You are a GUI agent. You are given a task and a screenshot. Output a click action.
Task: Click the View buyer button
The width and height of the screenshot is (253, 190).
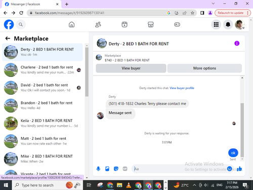[x=131, y=68]
